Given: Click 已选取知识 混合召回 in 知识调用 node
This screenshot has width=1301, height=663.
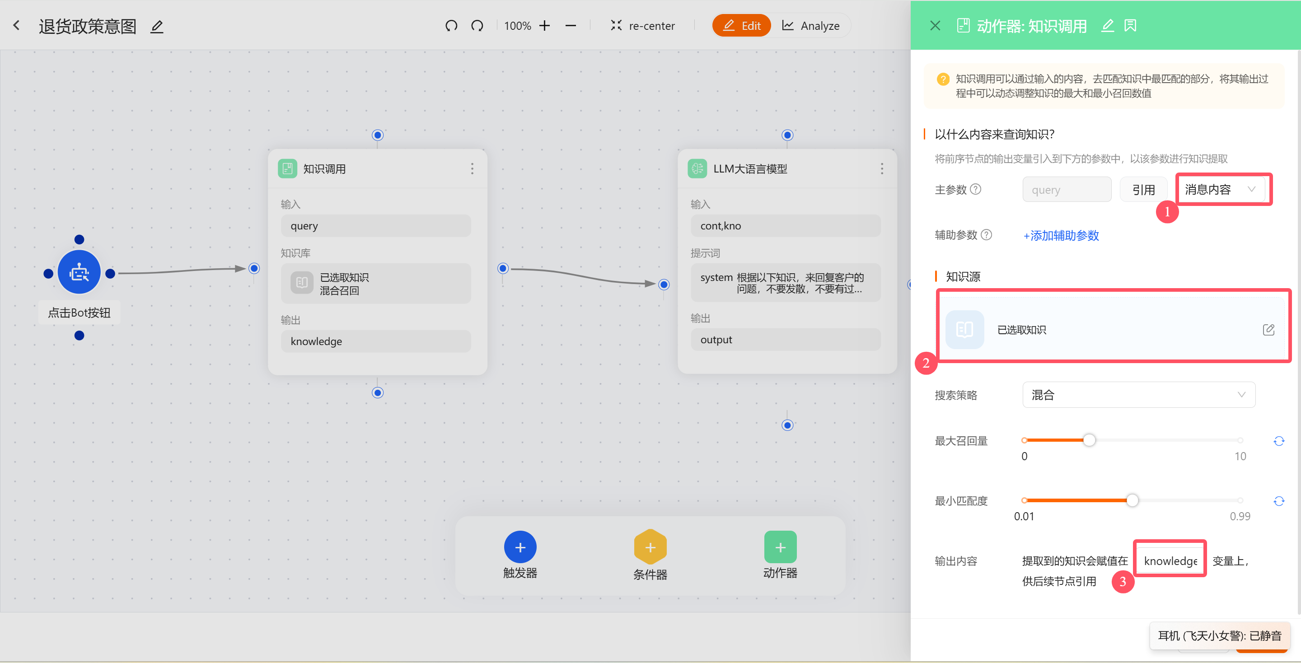Looking at the screenshot, I should click(x=376, y=283).
